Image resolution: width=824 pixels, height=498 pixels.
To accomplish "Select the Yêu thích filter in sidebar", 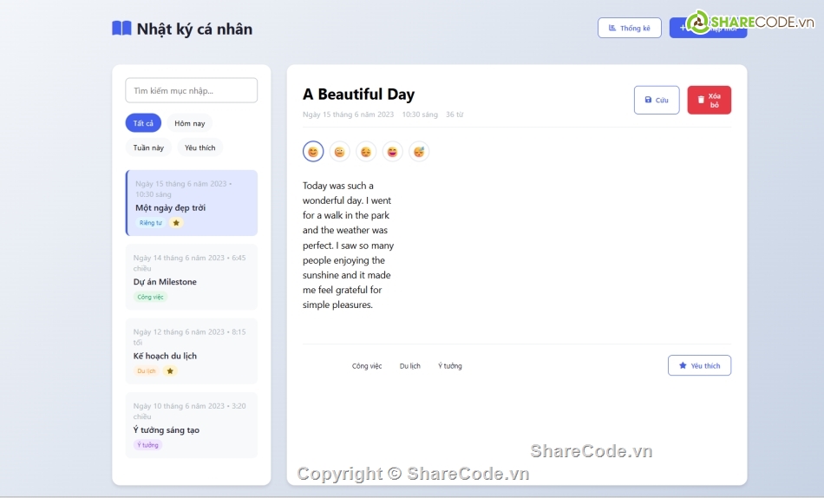I will coord(199,147).
